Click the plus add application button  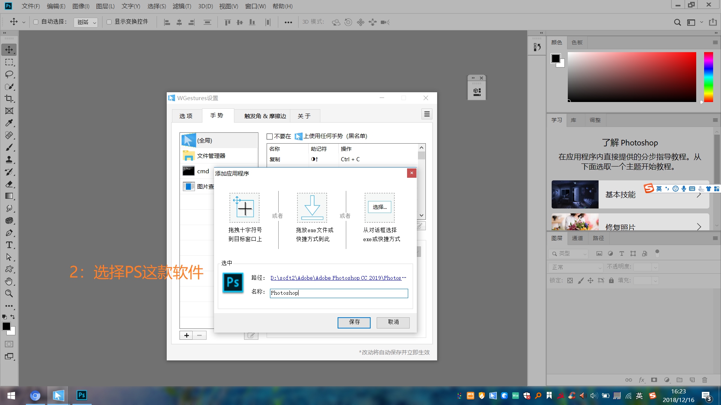(186, 335)
